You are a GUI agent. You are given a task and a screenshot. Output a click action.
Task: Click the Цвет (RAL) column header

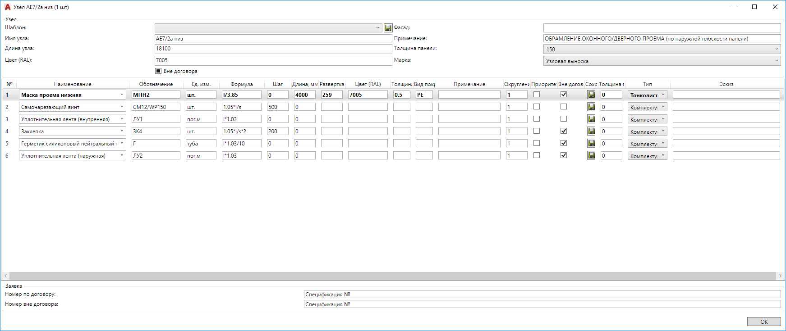coord(368,84)
